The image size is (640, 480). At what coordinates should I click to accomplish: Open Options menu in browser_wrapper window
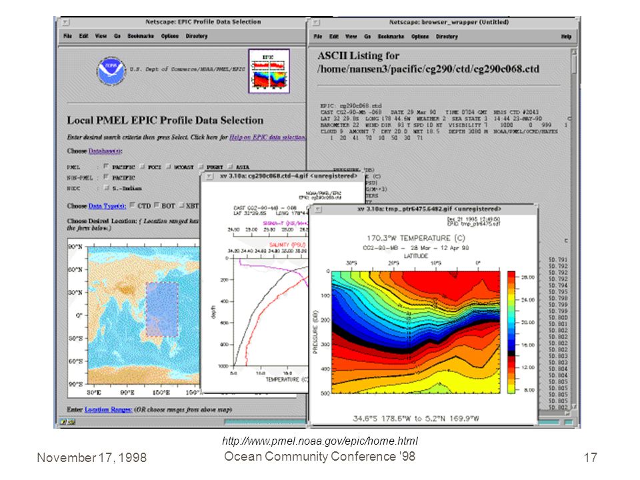(x=420, y=36)
